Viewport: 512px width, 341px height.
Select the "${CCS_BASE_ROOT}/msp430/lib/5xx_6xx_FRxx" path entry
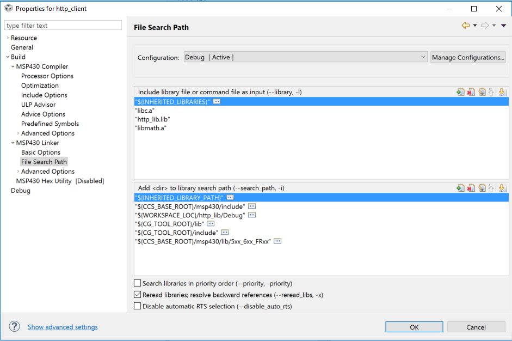322,241
